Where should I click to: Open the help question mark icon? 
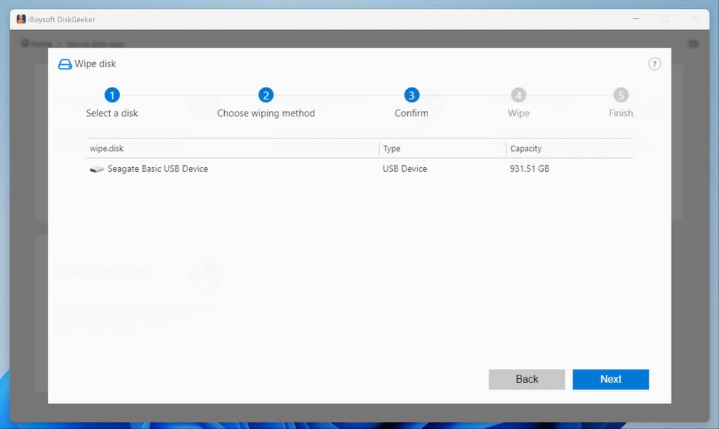coord(654,64)
